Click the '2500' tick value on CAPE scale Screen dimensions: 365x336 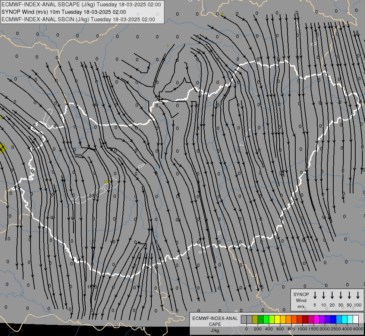tap(336, 329)
